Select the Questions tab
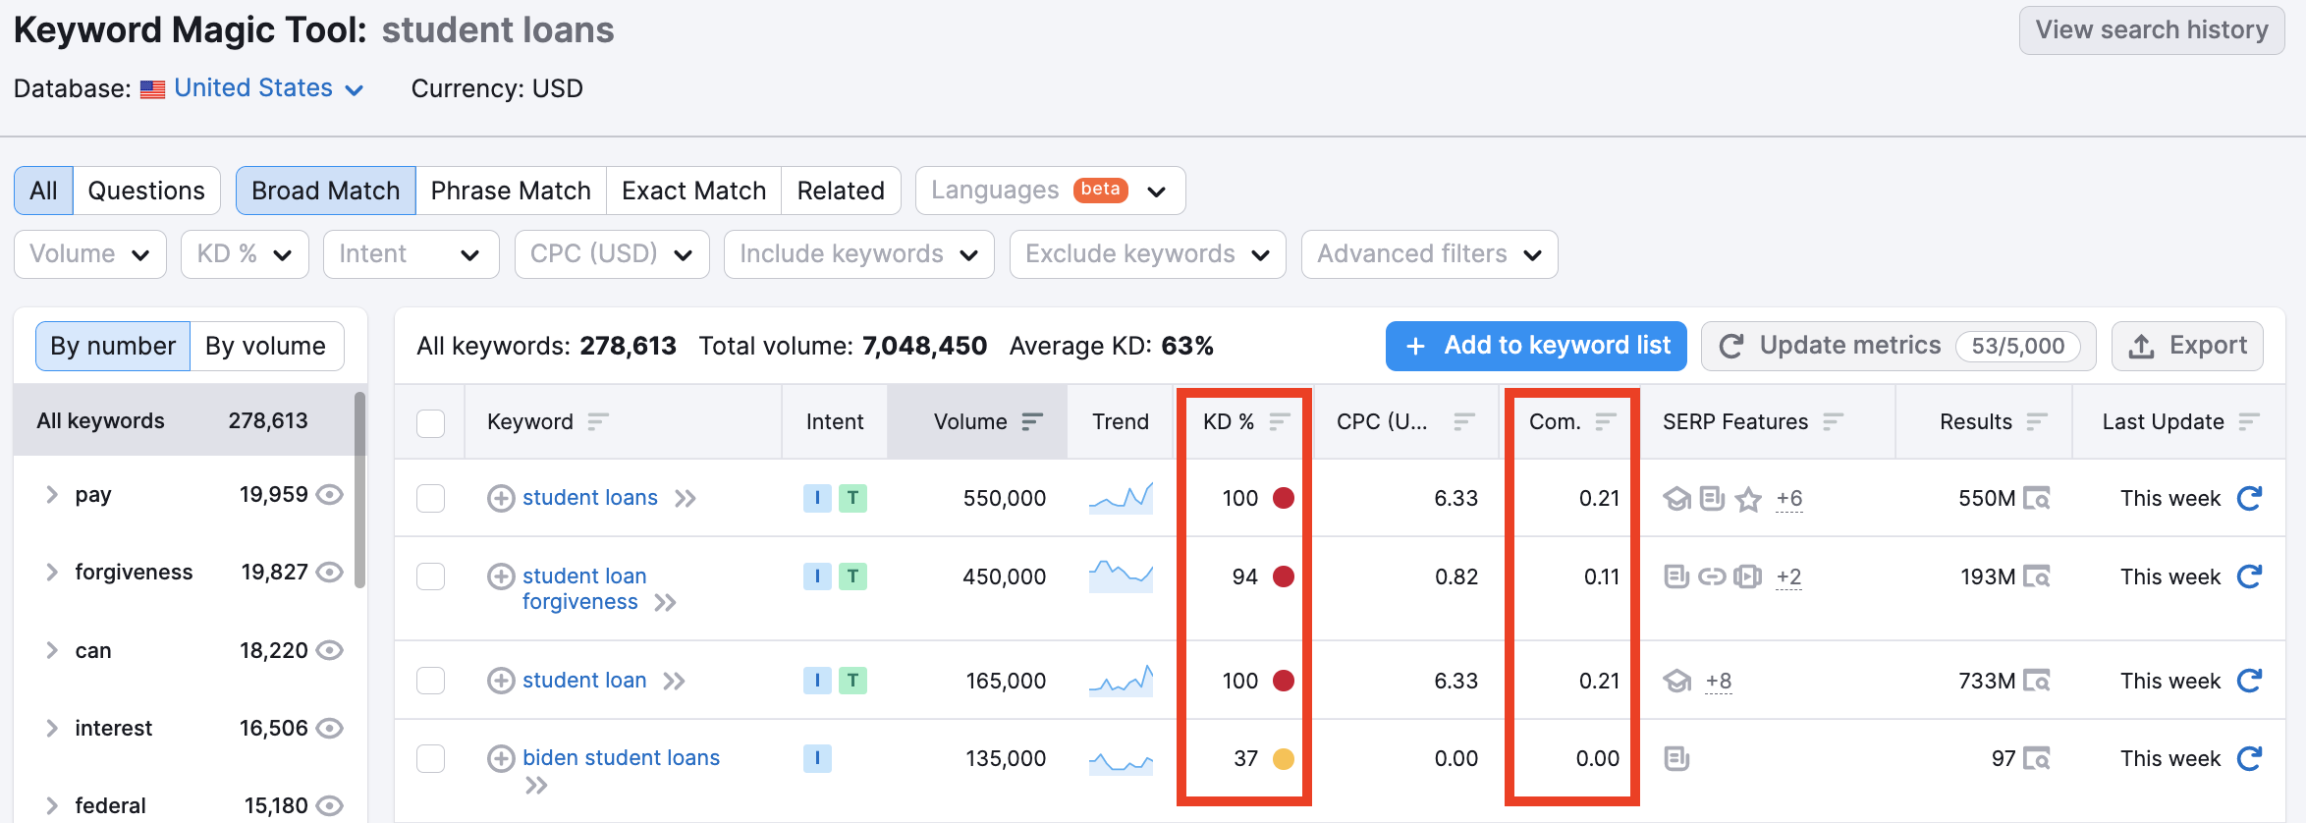This screenshot has height=823, width=2306. (146, 191)
